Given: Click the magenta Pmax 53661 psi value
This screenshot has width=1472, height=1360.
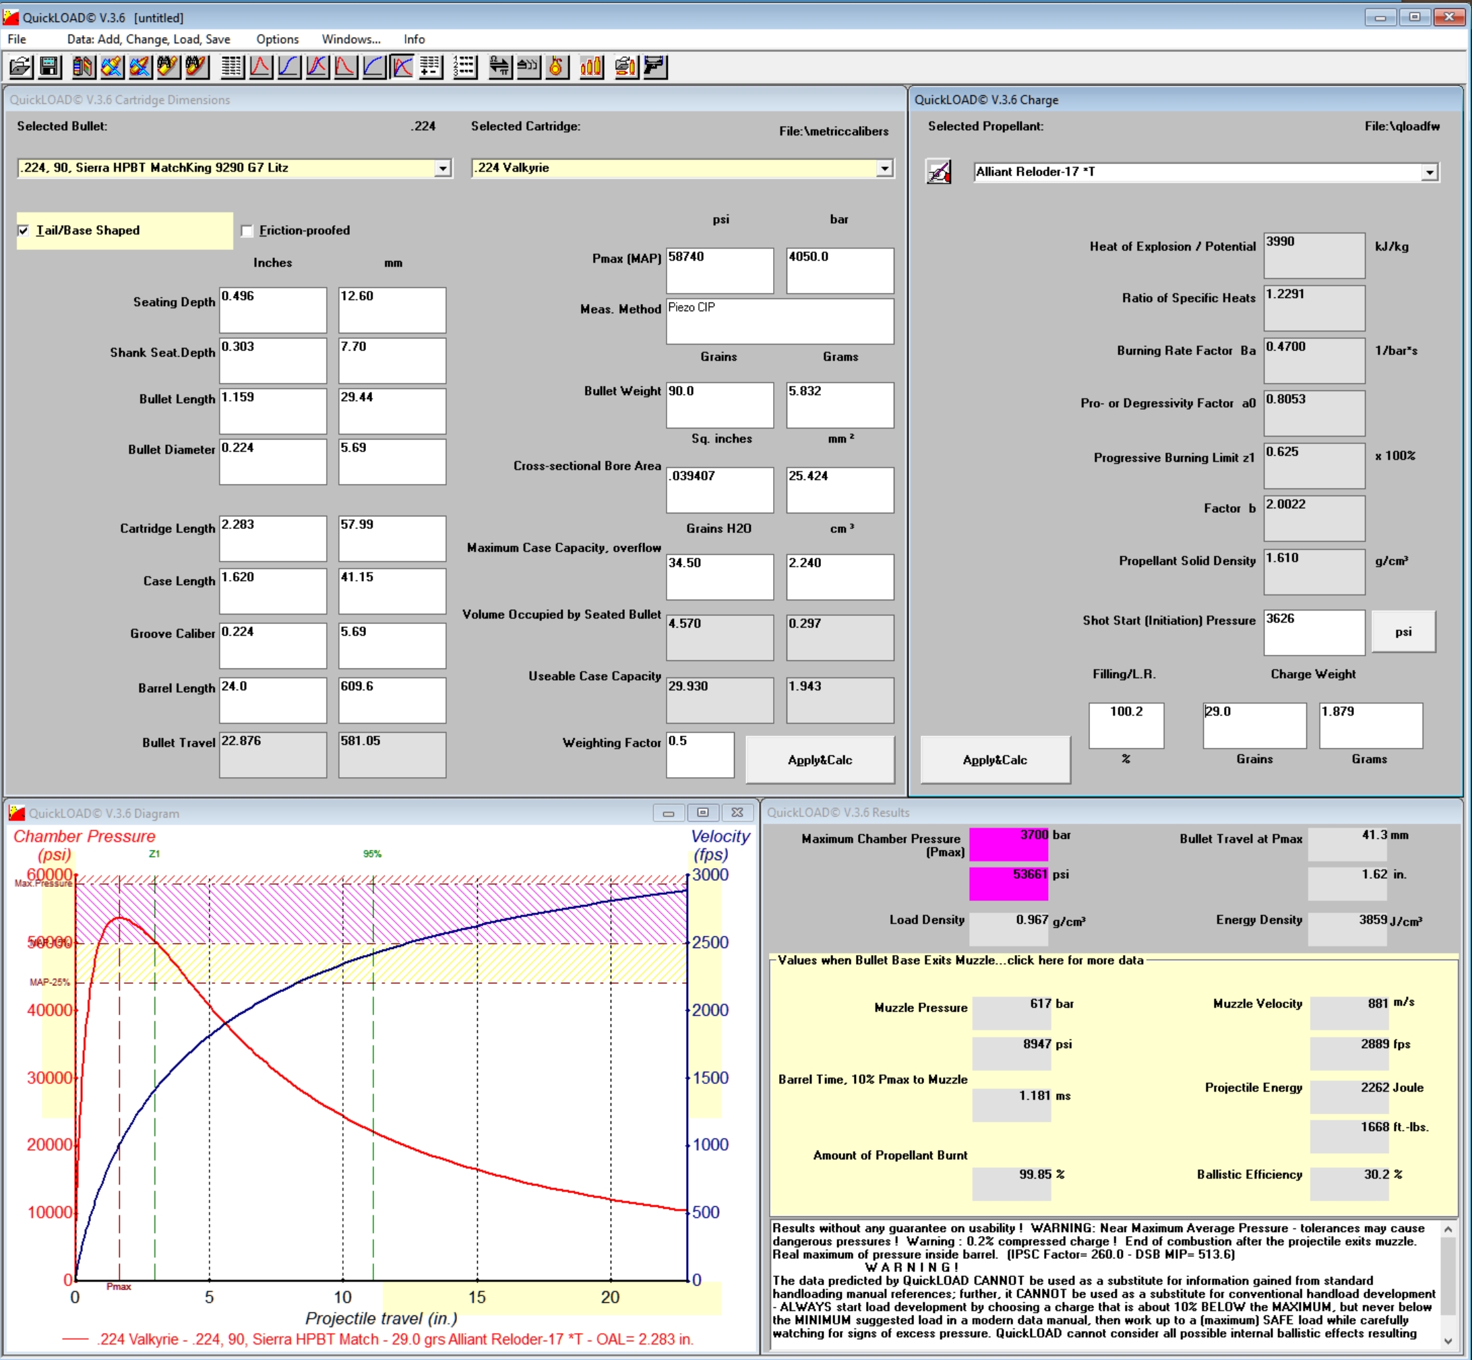Looking at the screenshot, I should [1008, 883].
